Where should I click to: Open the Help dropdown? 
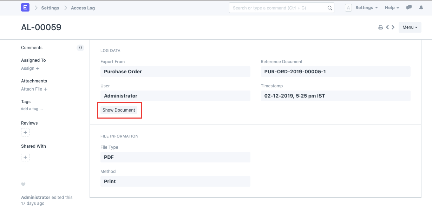(x=391, y=7)
